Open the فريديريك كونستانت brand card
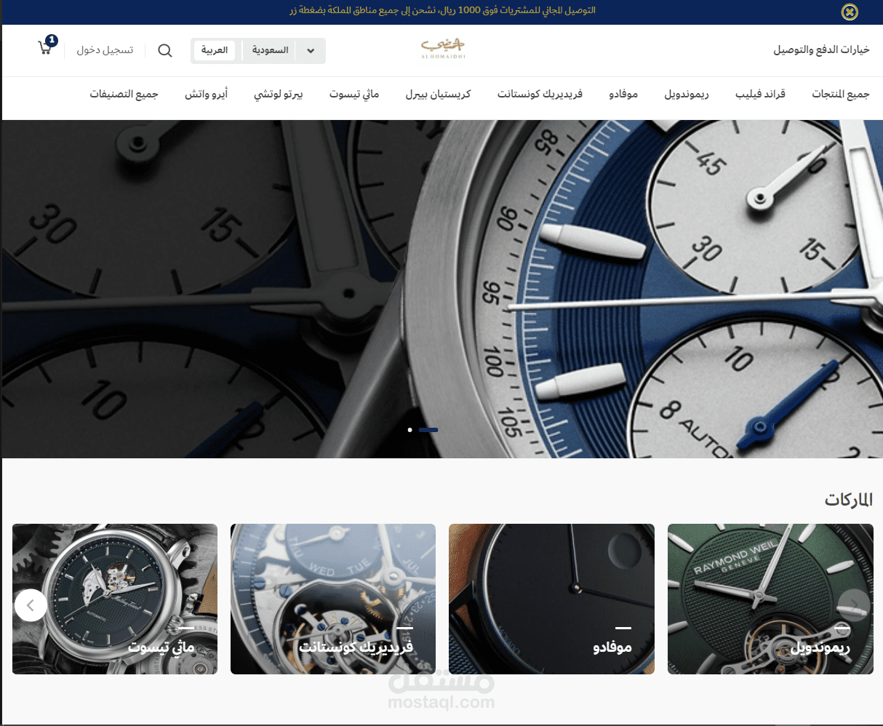 333,599
